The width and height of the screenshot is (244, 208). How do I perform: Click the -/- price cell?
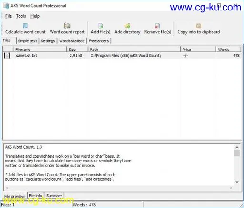click(185, 56)
